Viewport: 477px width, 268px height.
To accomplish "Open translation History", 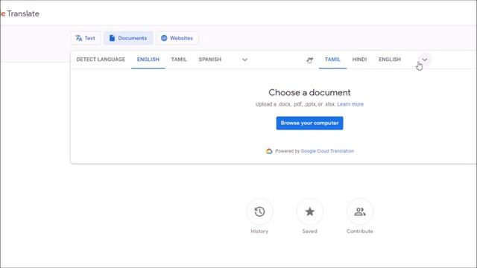I will (x=259, y=211).
